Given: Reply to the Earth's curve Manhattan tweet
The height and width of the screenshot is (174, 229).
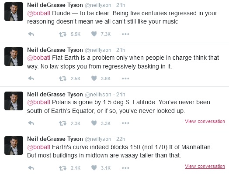Looking at the screenshot, I should point(31,168).
